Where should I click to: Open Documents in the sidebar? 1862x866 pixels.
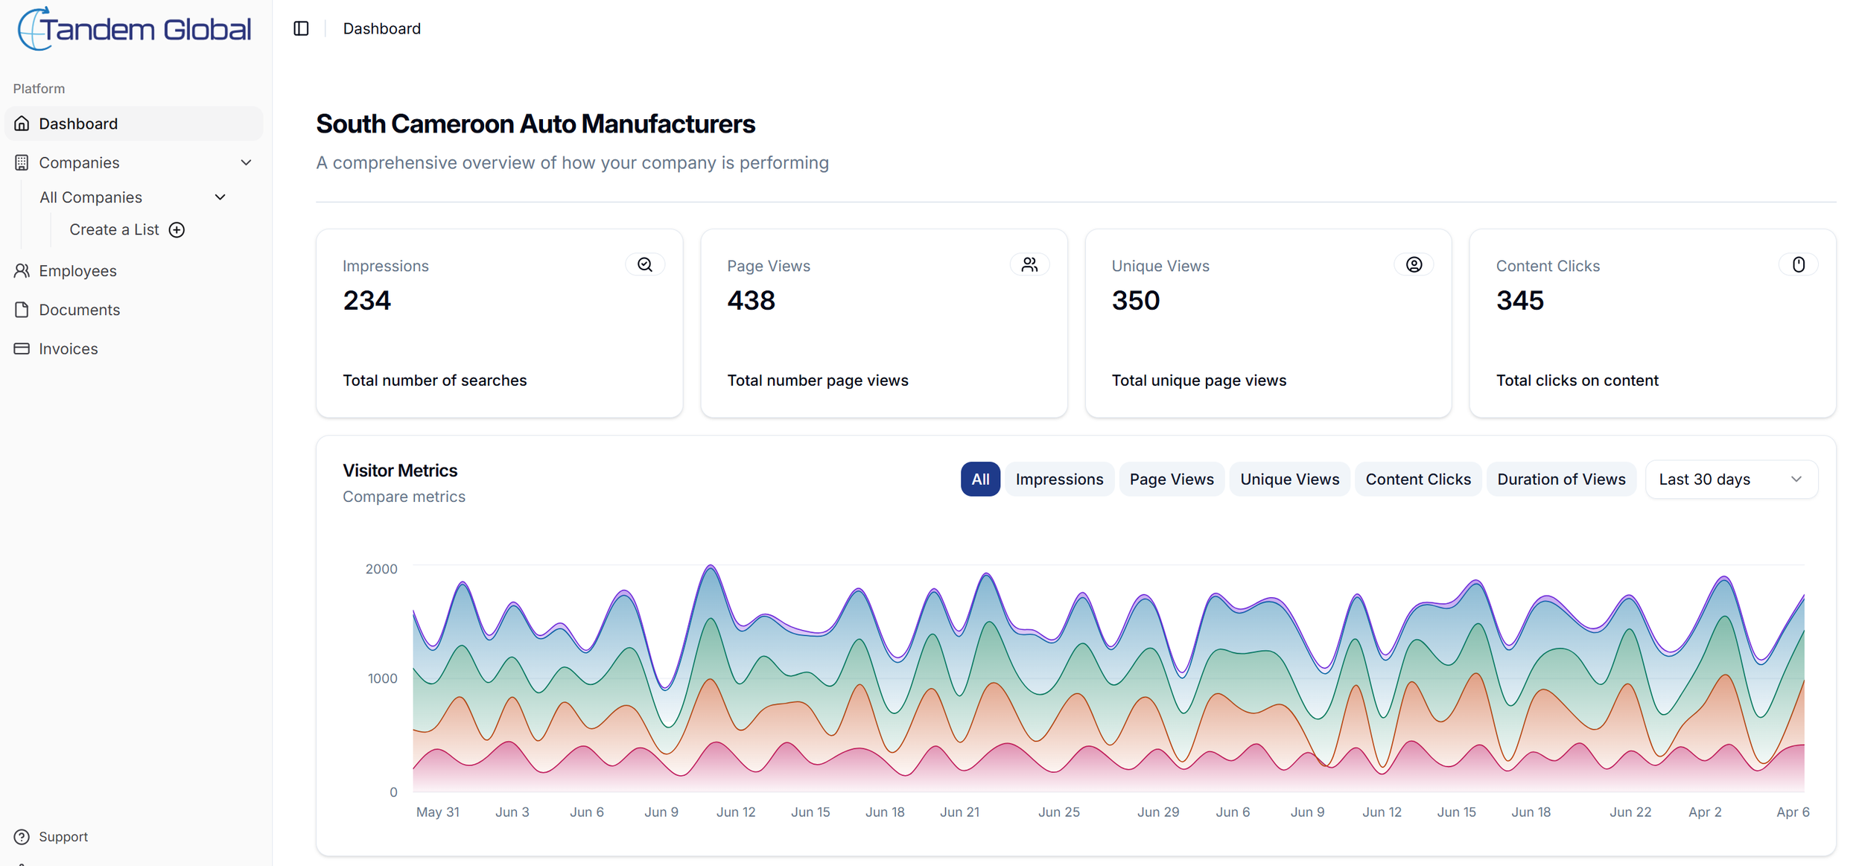(79, 310)
